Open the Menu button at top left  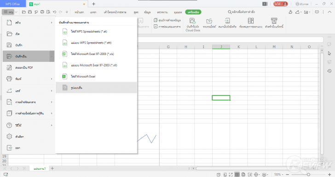pyautogui.click(x=8, y=12)
